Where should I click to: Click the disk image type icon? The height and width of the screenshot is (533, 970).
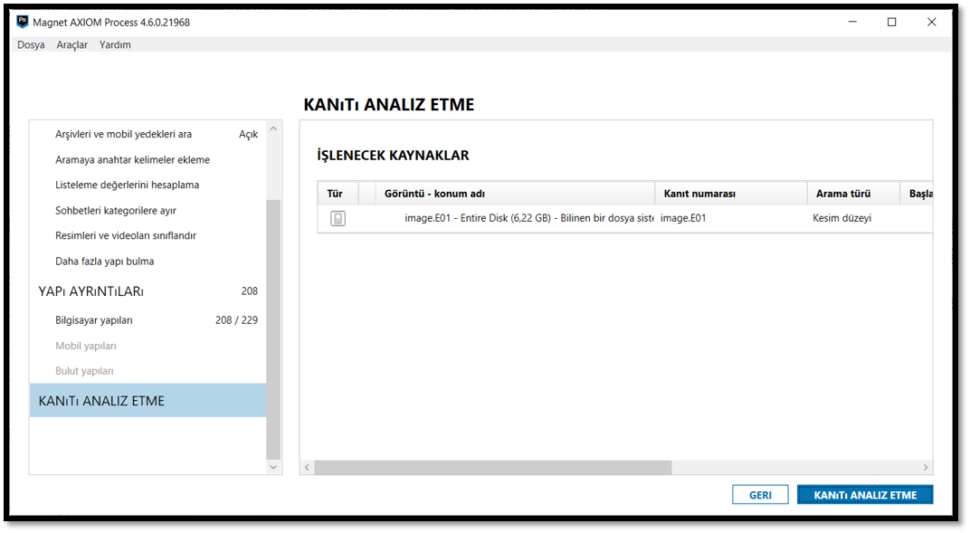pyautogui.click(x=338, y=218)
